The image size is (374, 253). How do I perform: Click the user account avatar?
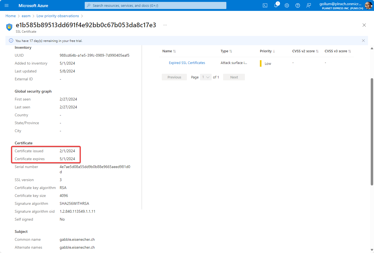pyautogui.click(x=368, y=5)
